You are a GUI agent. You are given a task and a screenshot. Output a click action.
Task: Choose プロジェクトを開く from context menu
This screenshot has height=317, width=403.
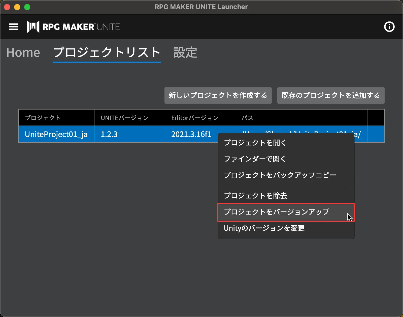tap(255, 143)
